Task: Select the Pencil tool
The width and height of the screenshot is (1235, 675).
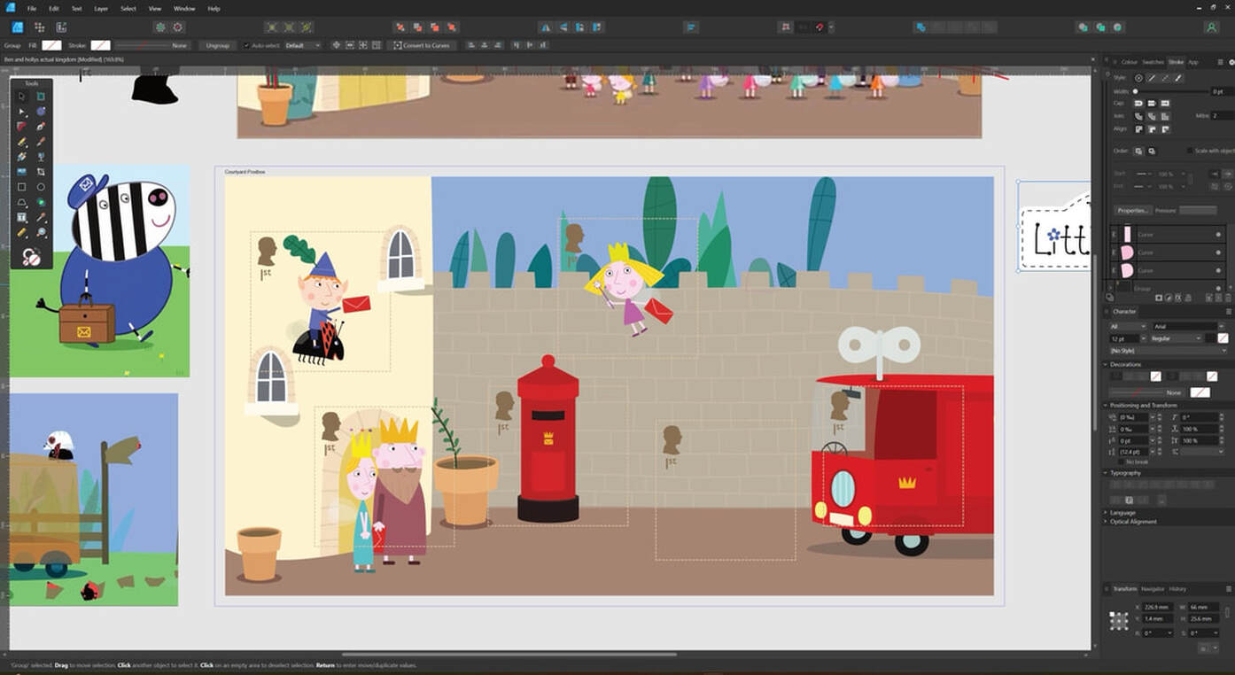Action: click(x=22, y=142)
